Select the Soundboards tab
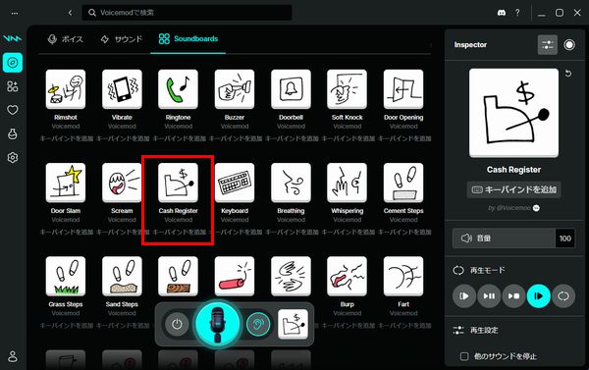589x370 pixels. pyautogui.click(x=188, y=38)
